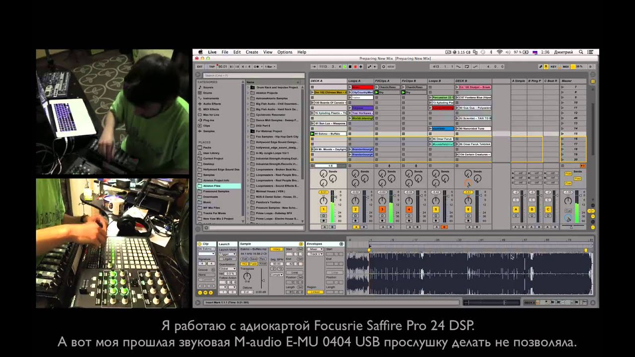Toggle return track A activator
635x357 pixels.
[516, 209]
